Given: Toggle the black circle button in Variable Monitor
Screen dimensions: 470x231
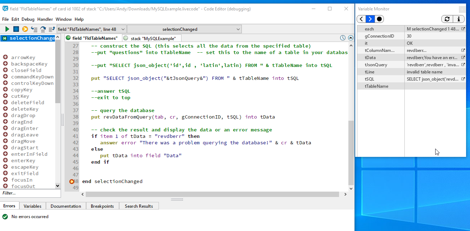Looking at the screenshot, I should (379, 19).
